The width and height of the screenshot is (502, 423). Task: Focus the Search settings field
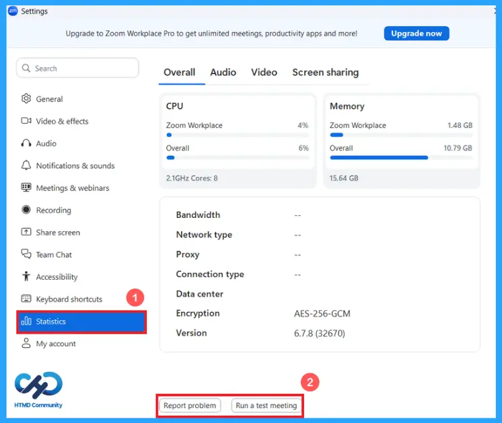pyautogui.click(x=77, y=68)
